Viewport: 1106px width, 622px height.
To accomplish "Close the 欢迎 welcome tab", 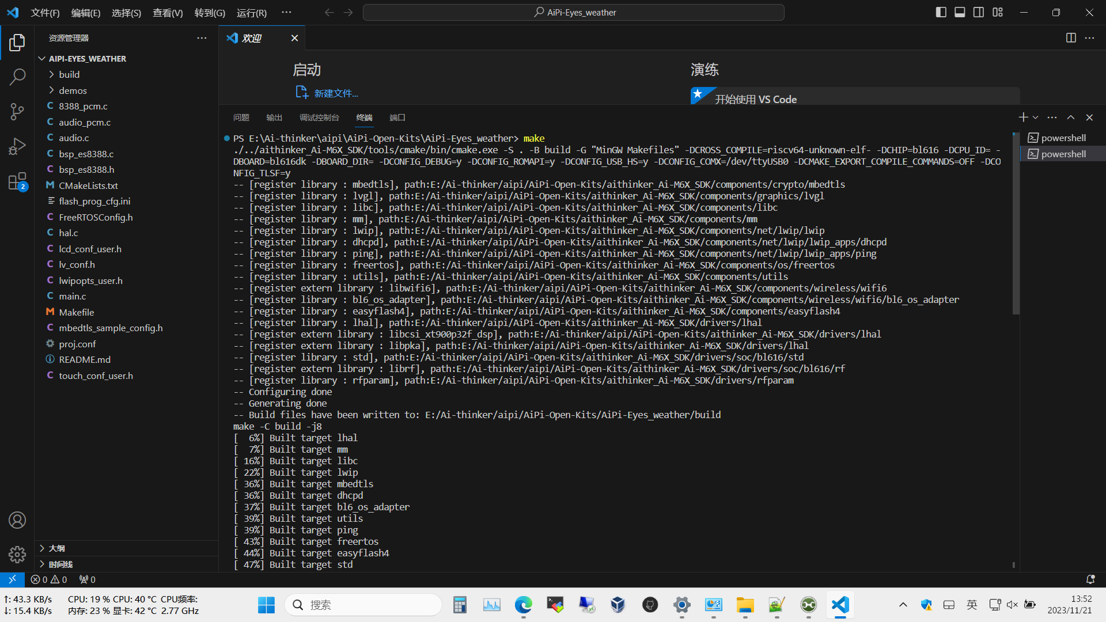I will pos(294,38).
